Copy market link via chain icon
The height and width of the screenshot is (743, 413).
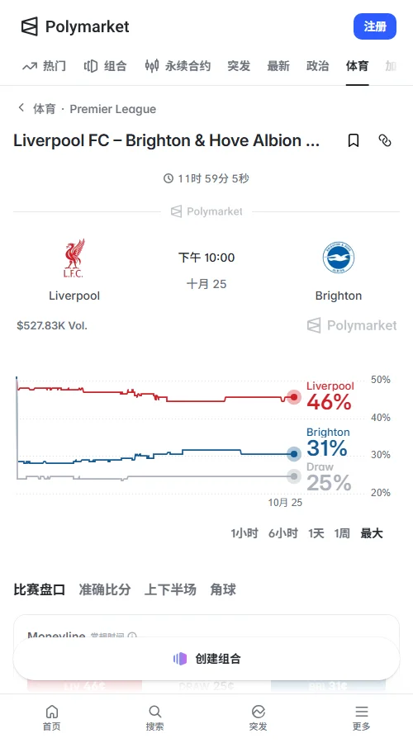(x=385, y=140)
